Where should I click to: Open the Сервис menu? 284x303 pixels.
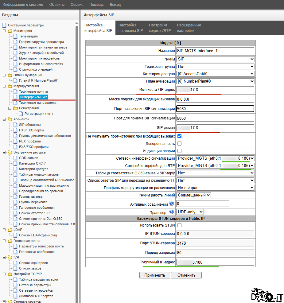click(77, 4)
